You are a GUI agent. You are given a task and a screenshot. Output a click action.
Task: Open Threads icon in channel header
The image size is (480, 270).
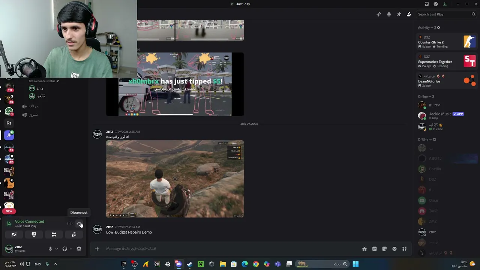point(379,14)
